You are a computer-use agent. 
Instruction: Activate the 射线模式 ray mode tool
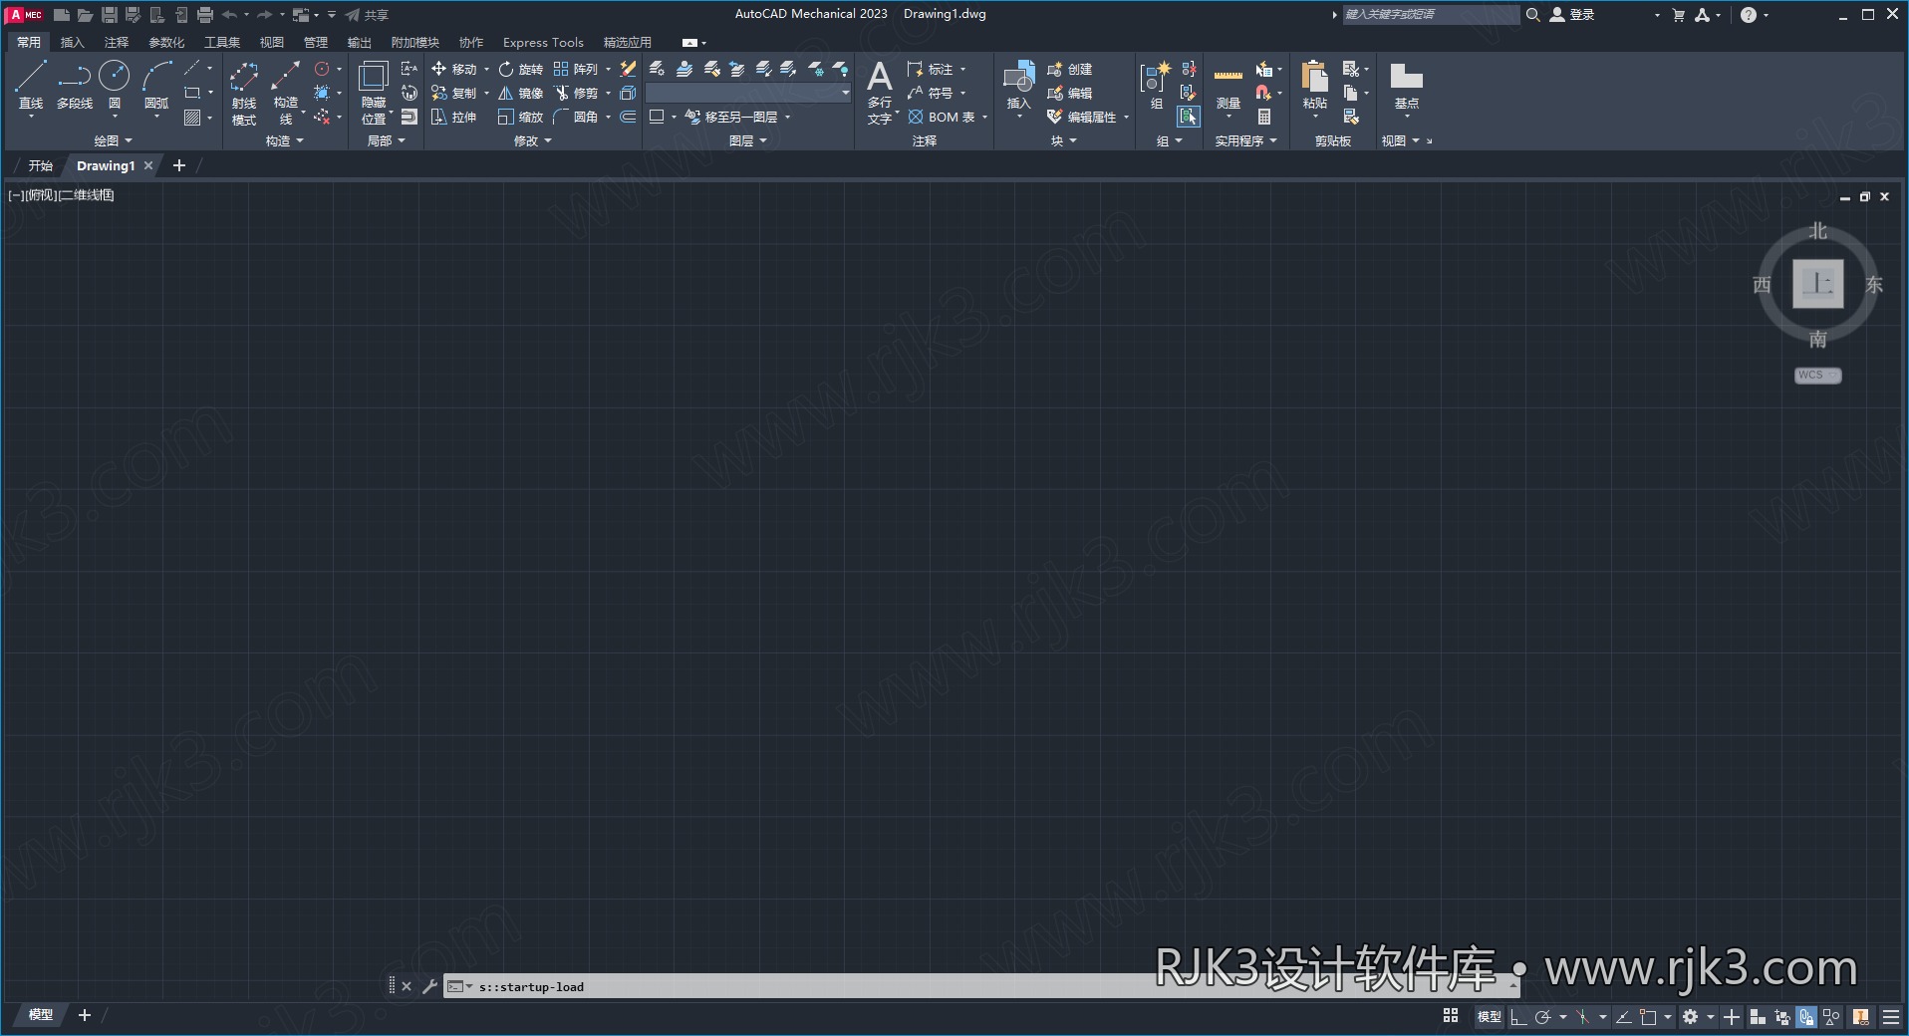pos(244,92)
